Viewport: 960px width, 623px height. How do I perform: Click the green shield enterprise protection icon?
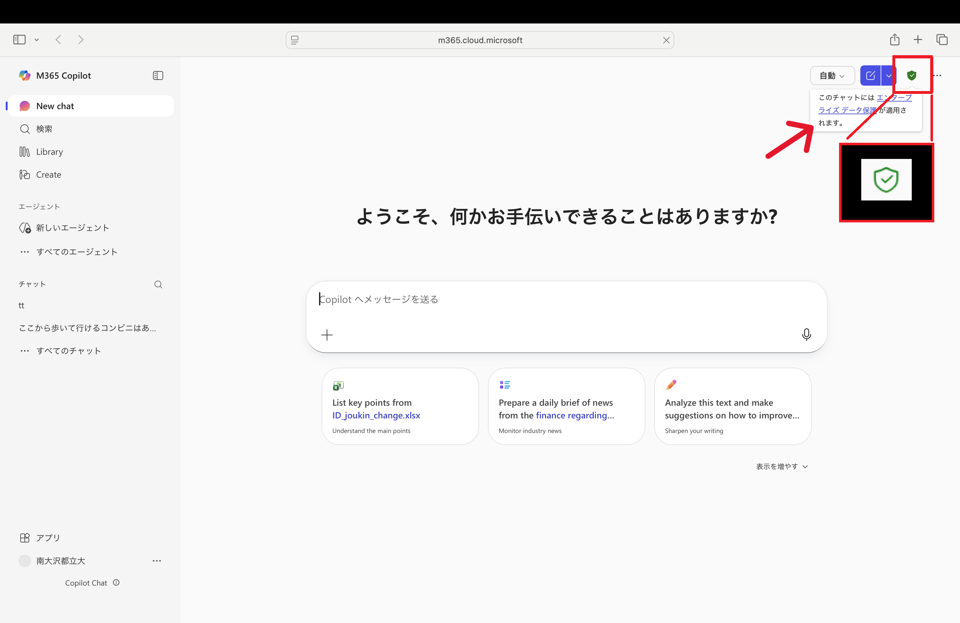coord(911,75)
